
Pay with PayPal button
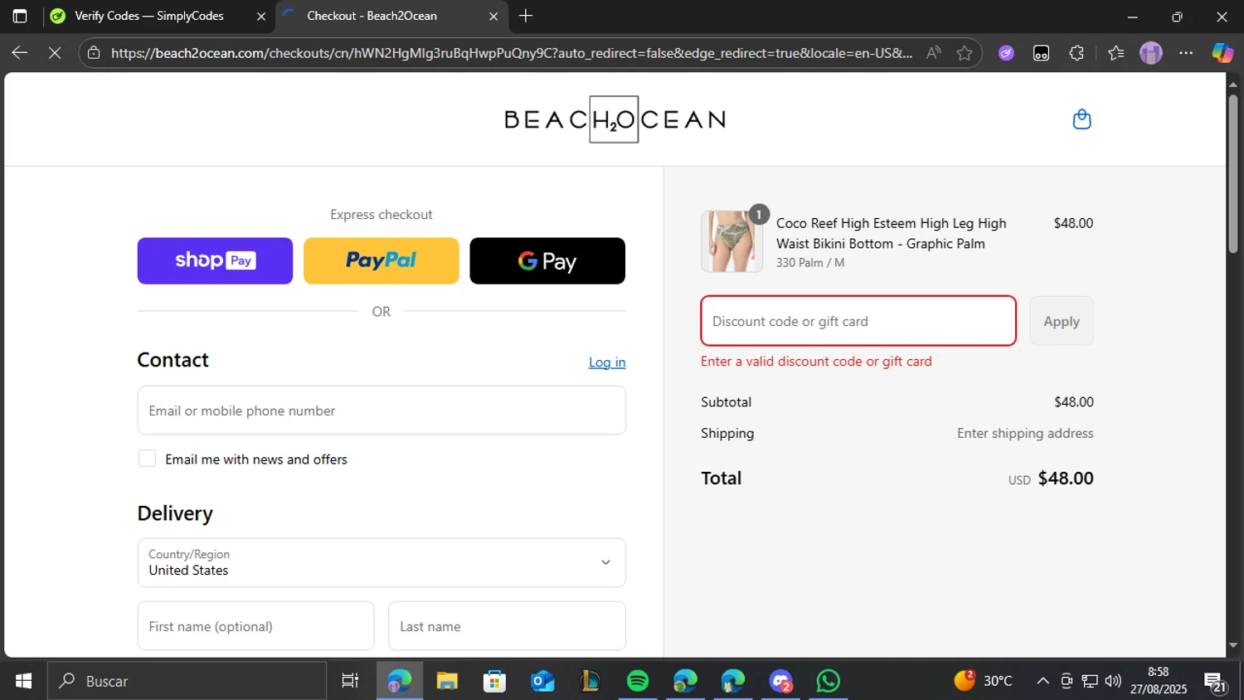381,260
